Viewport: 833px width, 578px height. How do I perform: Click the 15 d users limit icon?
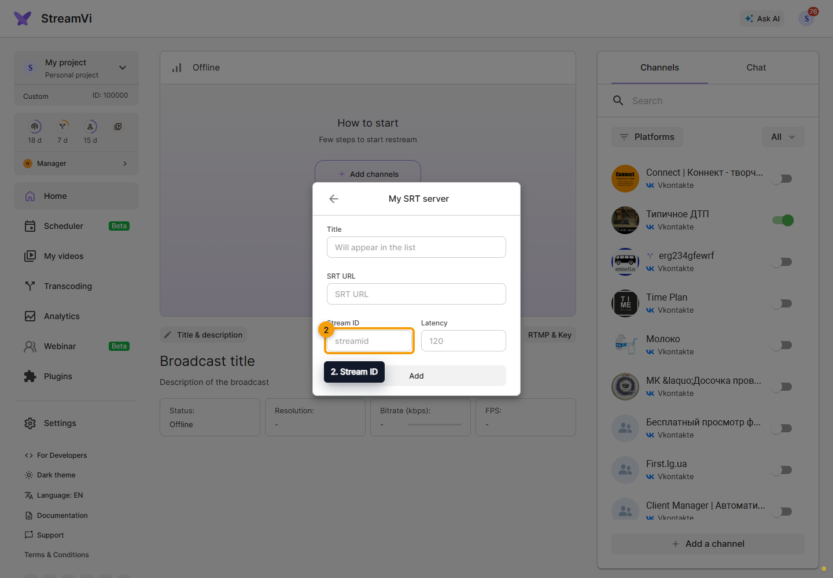90,127
